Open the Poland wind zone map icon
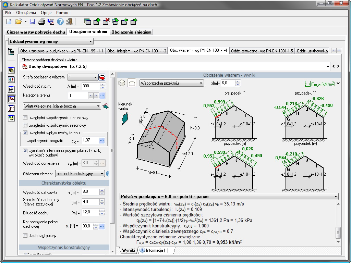351x263 pixels. (102, 77)
